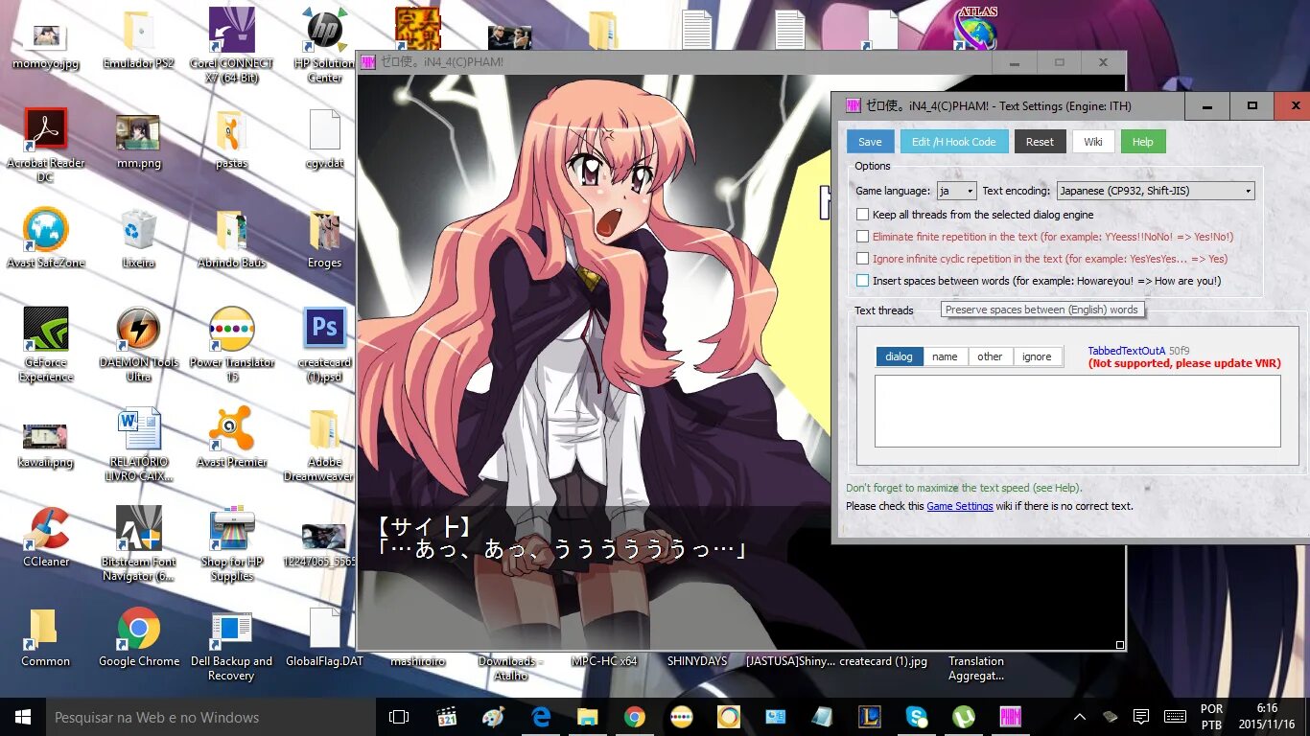Open the Paint palette icon in the taskbar
This screenshot has height=736, width=1310.
[494, 717]
